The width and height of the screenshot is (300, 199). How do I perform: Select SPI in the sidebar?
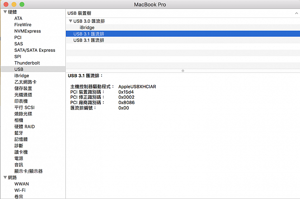(17, 57)
